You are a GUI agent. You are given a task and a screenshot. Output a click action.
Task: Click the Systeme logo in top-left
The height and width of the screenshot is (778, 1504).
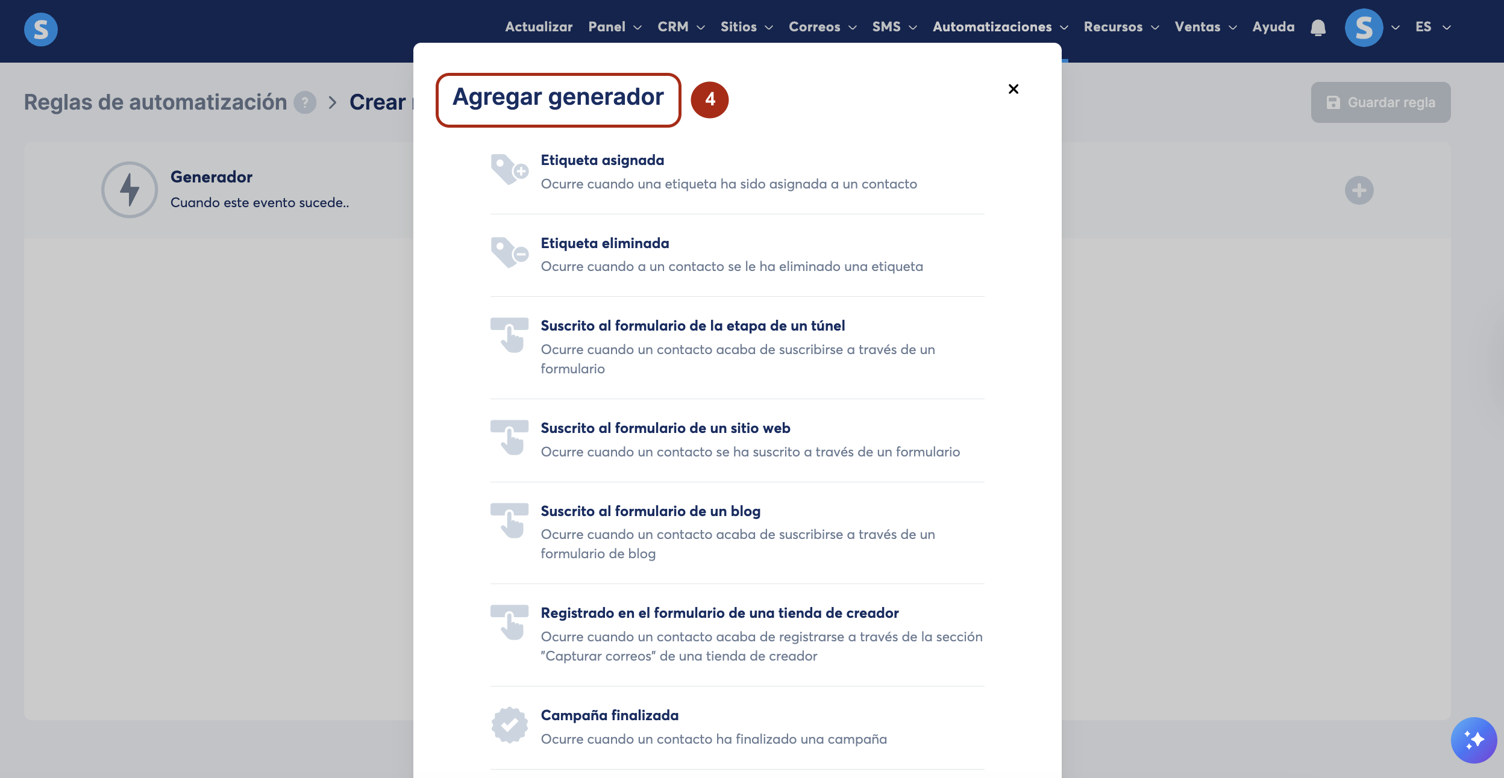pos(41,29)
